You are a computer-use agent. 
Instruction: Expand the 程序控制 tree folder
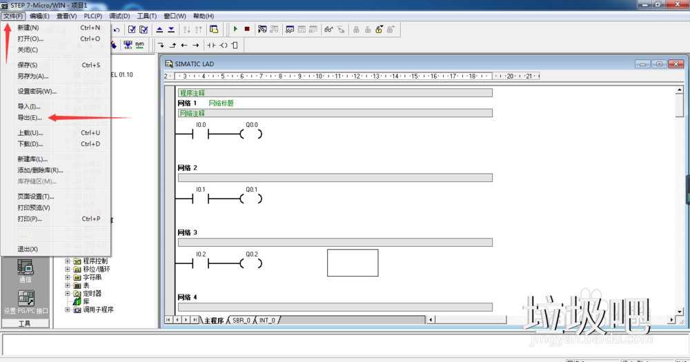coord(68,261)
